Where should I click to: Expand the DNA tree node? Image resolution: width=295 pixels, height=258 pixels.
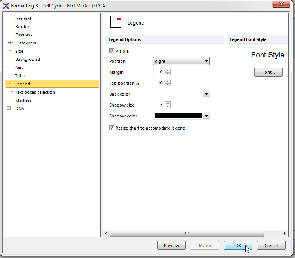coord(9,109)
